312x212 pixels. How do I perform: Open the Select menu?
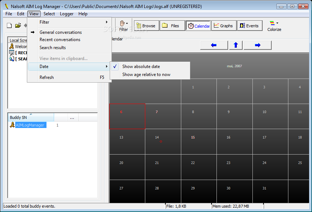[x=49, y=14]
